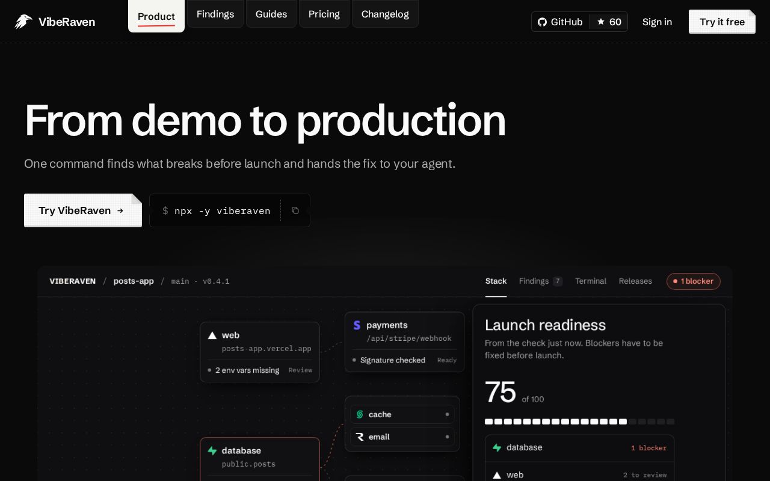This screenshot has width=770, height=481.
Task: Click the GitHub octocat icon
Action: pos(542,22)
